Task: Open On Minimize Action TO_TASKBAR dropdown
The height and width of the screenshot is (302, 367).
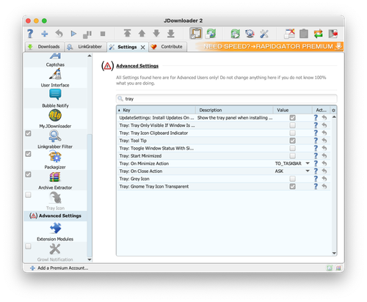Action: tap(292, 163)
